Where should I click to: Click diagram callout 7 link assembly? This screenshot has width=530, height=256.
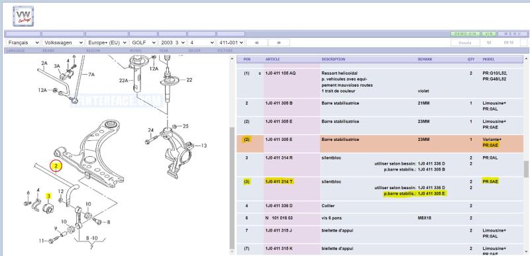pos(91,248)
